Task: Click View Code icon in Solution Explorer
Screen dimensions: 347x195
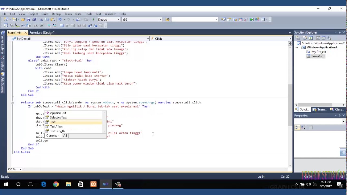Action: pyautogui.click(x=318, y=38)
